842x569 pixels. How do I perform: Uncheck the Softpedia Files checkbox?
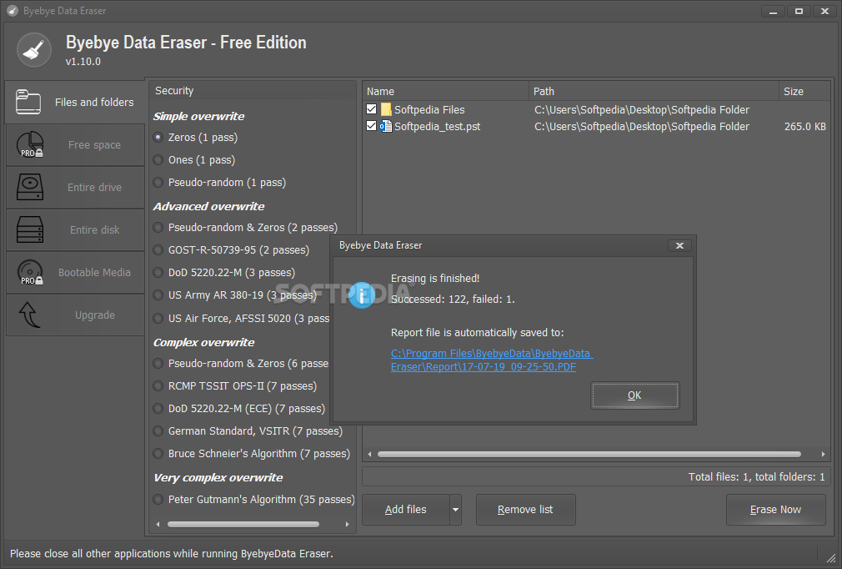pyautogui.click(x=371, y=109)
